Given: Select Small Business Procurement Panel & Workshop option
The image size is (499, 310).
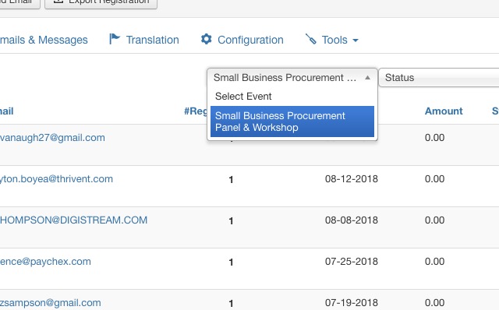Looking at the screenshot, I should tap(292, 122).
